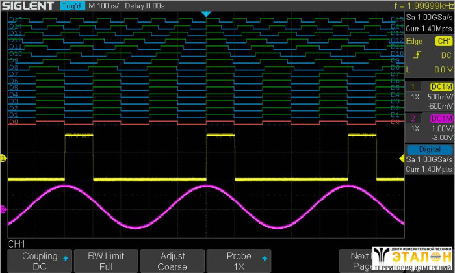Open the Coupling DC dropdown
The image size is (455, 273).
click(x=40, y=261)
